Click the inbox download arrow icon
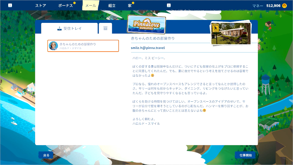The height and width of the screenshot is (165, 293). tap(59, 28)
